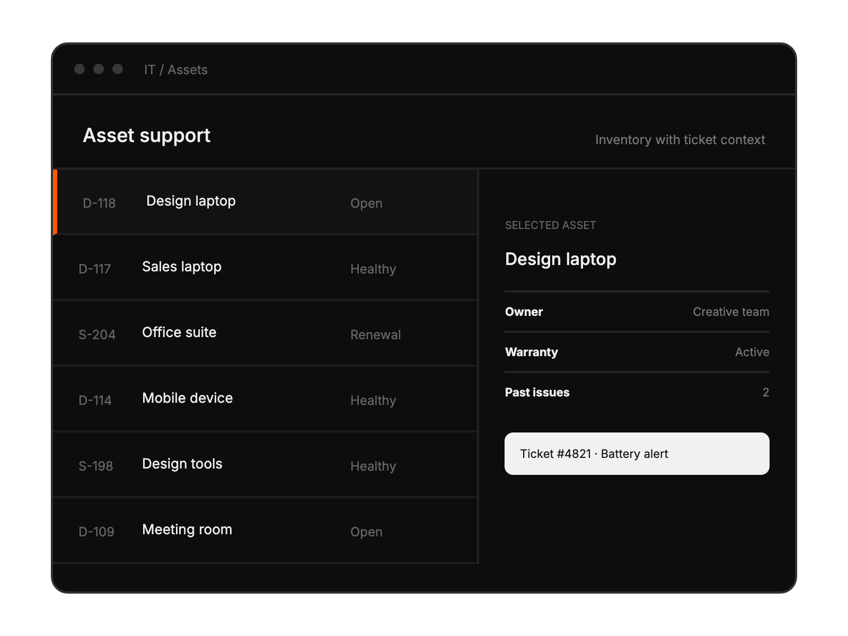
Task: Click asset ID D-117
Action: coord(95,269)
